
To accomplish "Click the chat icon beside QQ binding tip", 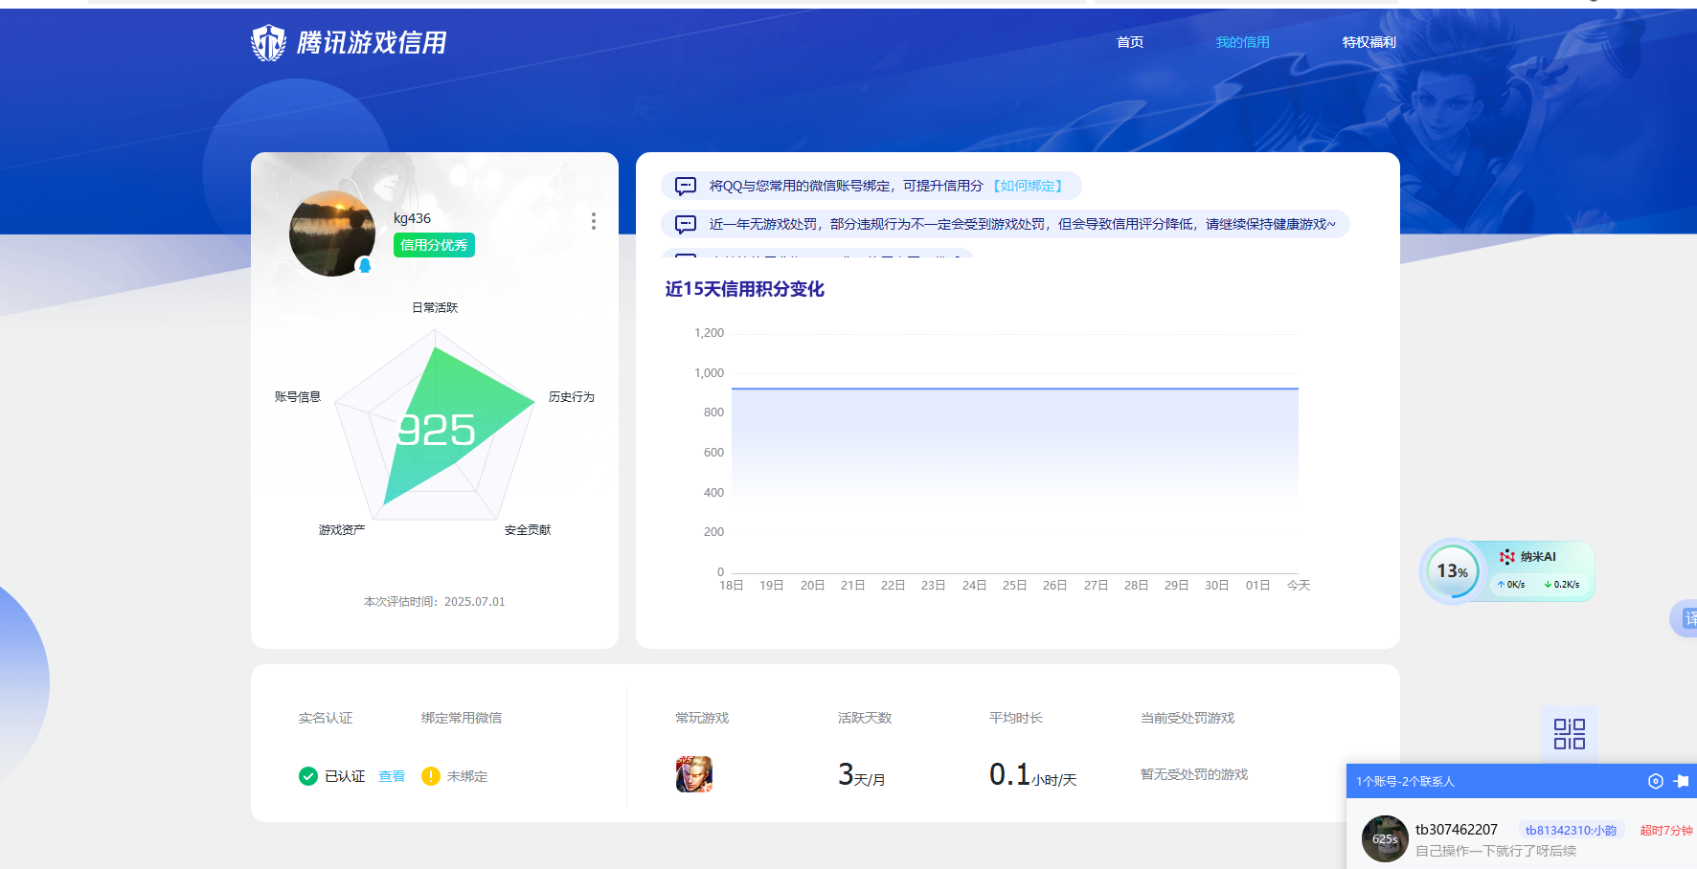I will [x=686, y=186].
